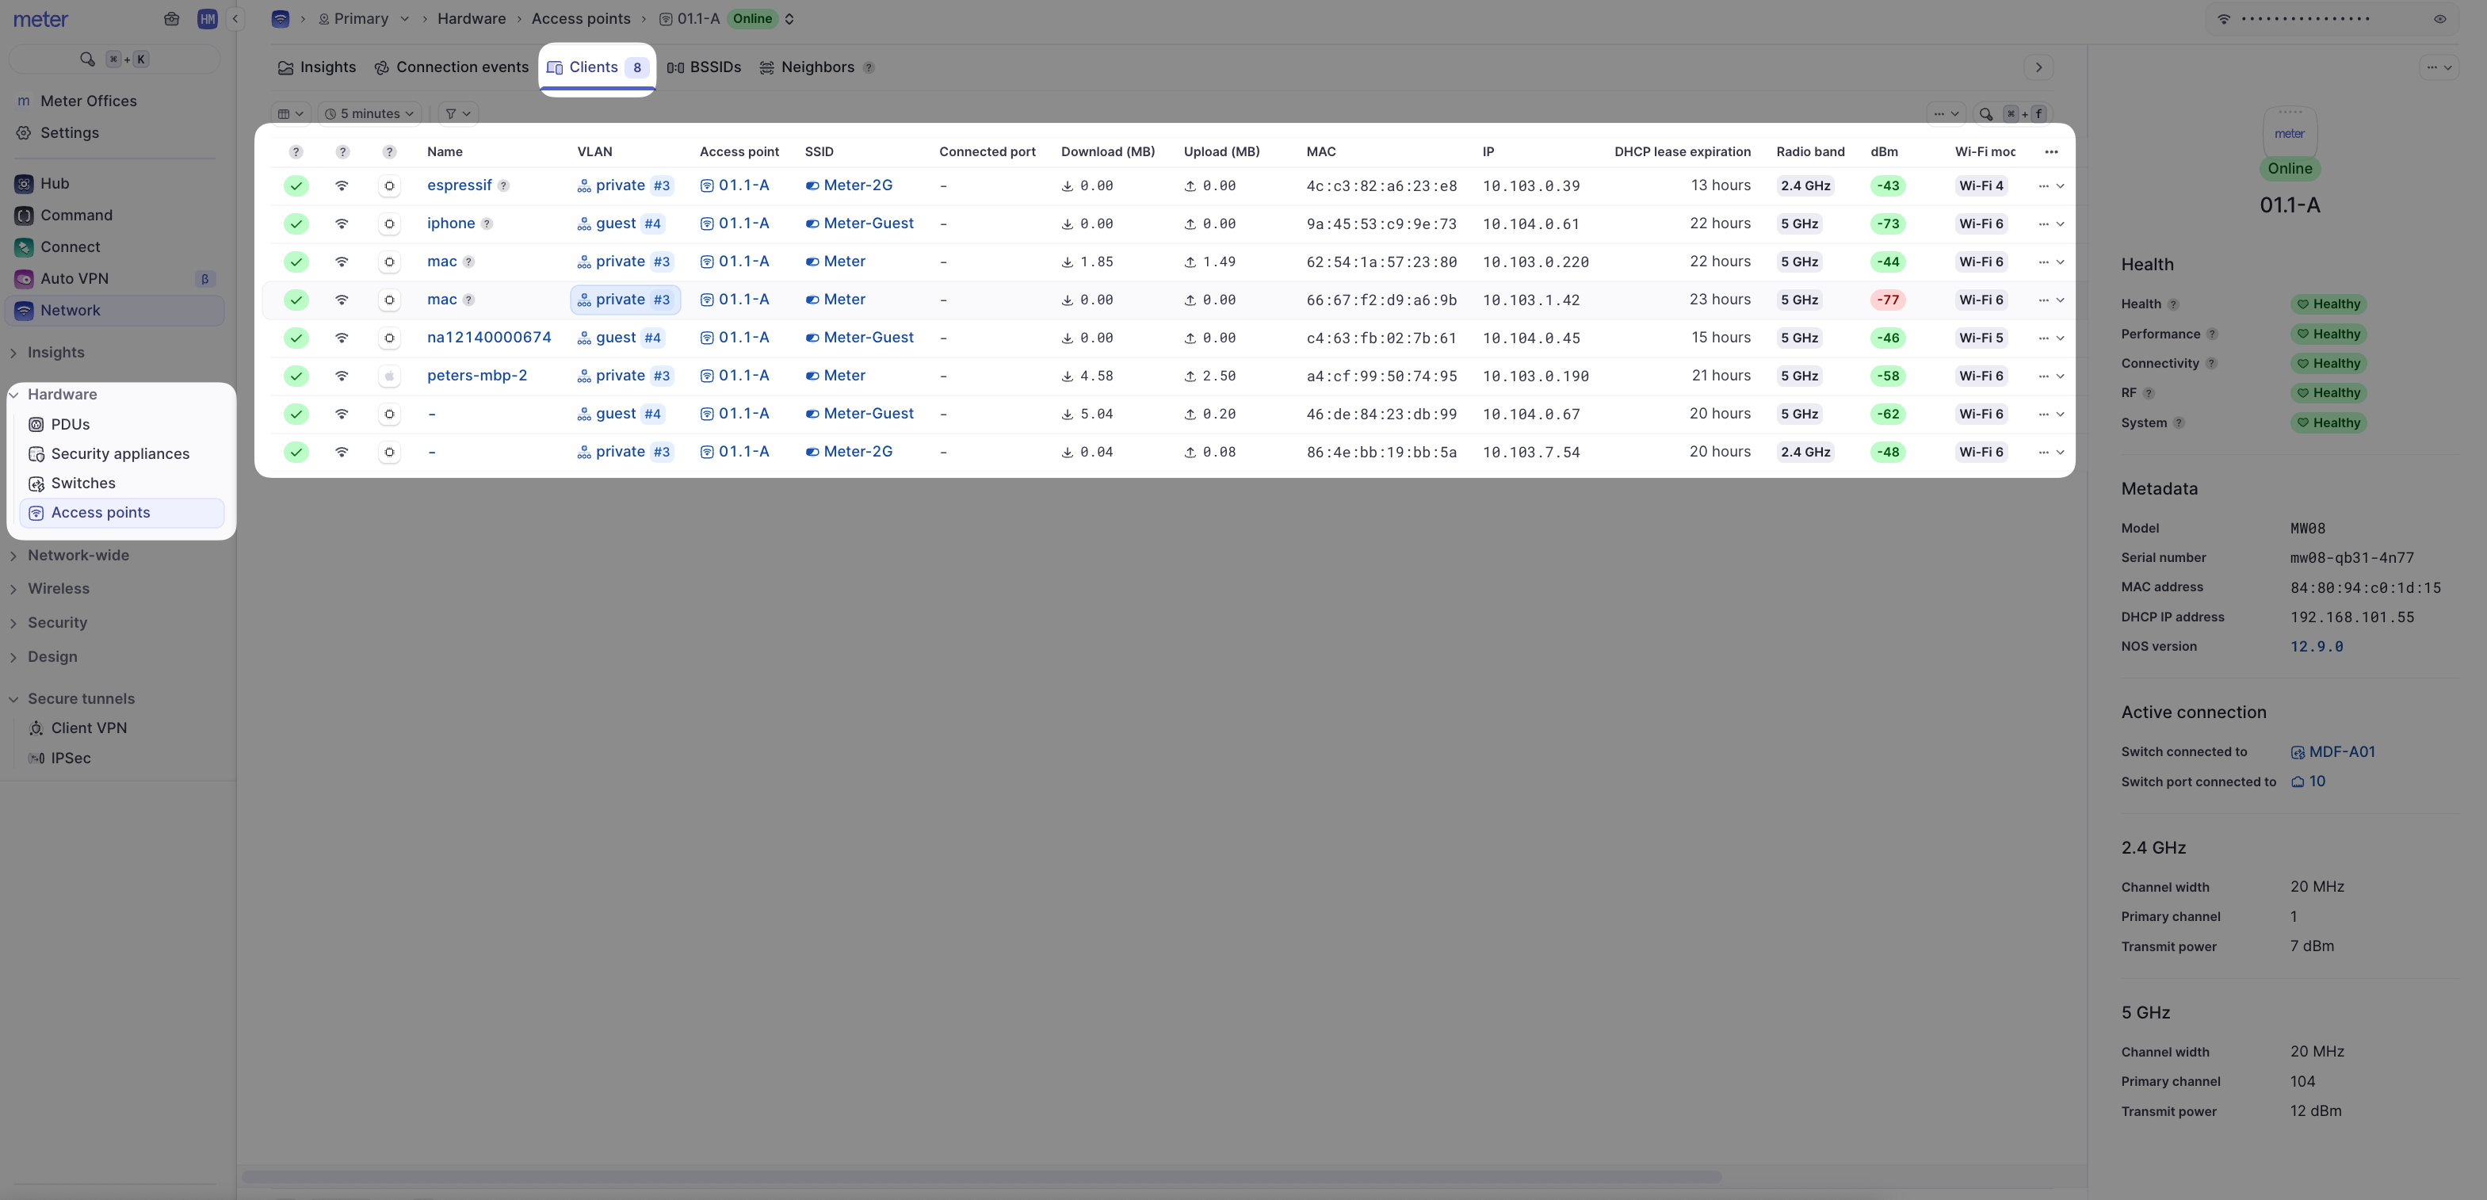
Task: Open the MDF-A01 switch link
Action: point(2341,752)
